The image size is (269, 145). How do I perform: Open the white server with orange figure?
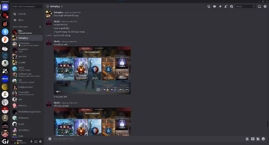tap(5, 40)
